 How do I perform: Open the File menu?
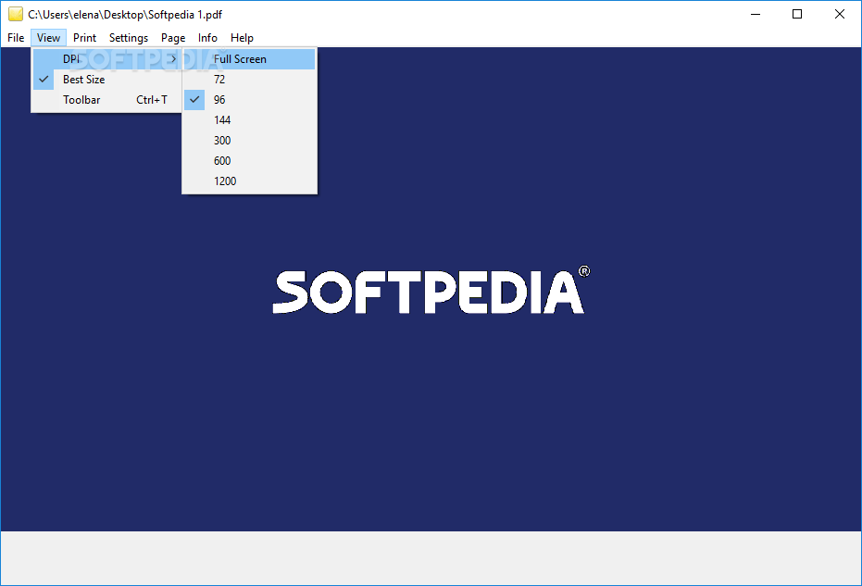coord(16,38)
